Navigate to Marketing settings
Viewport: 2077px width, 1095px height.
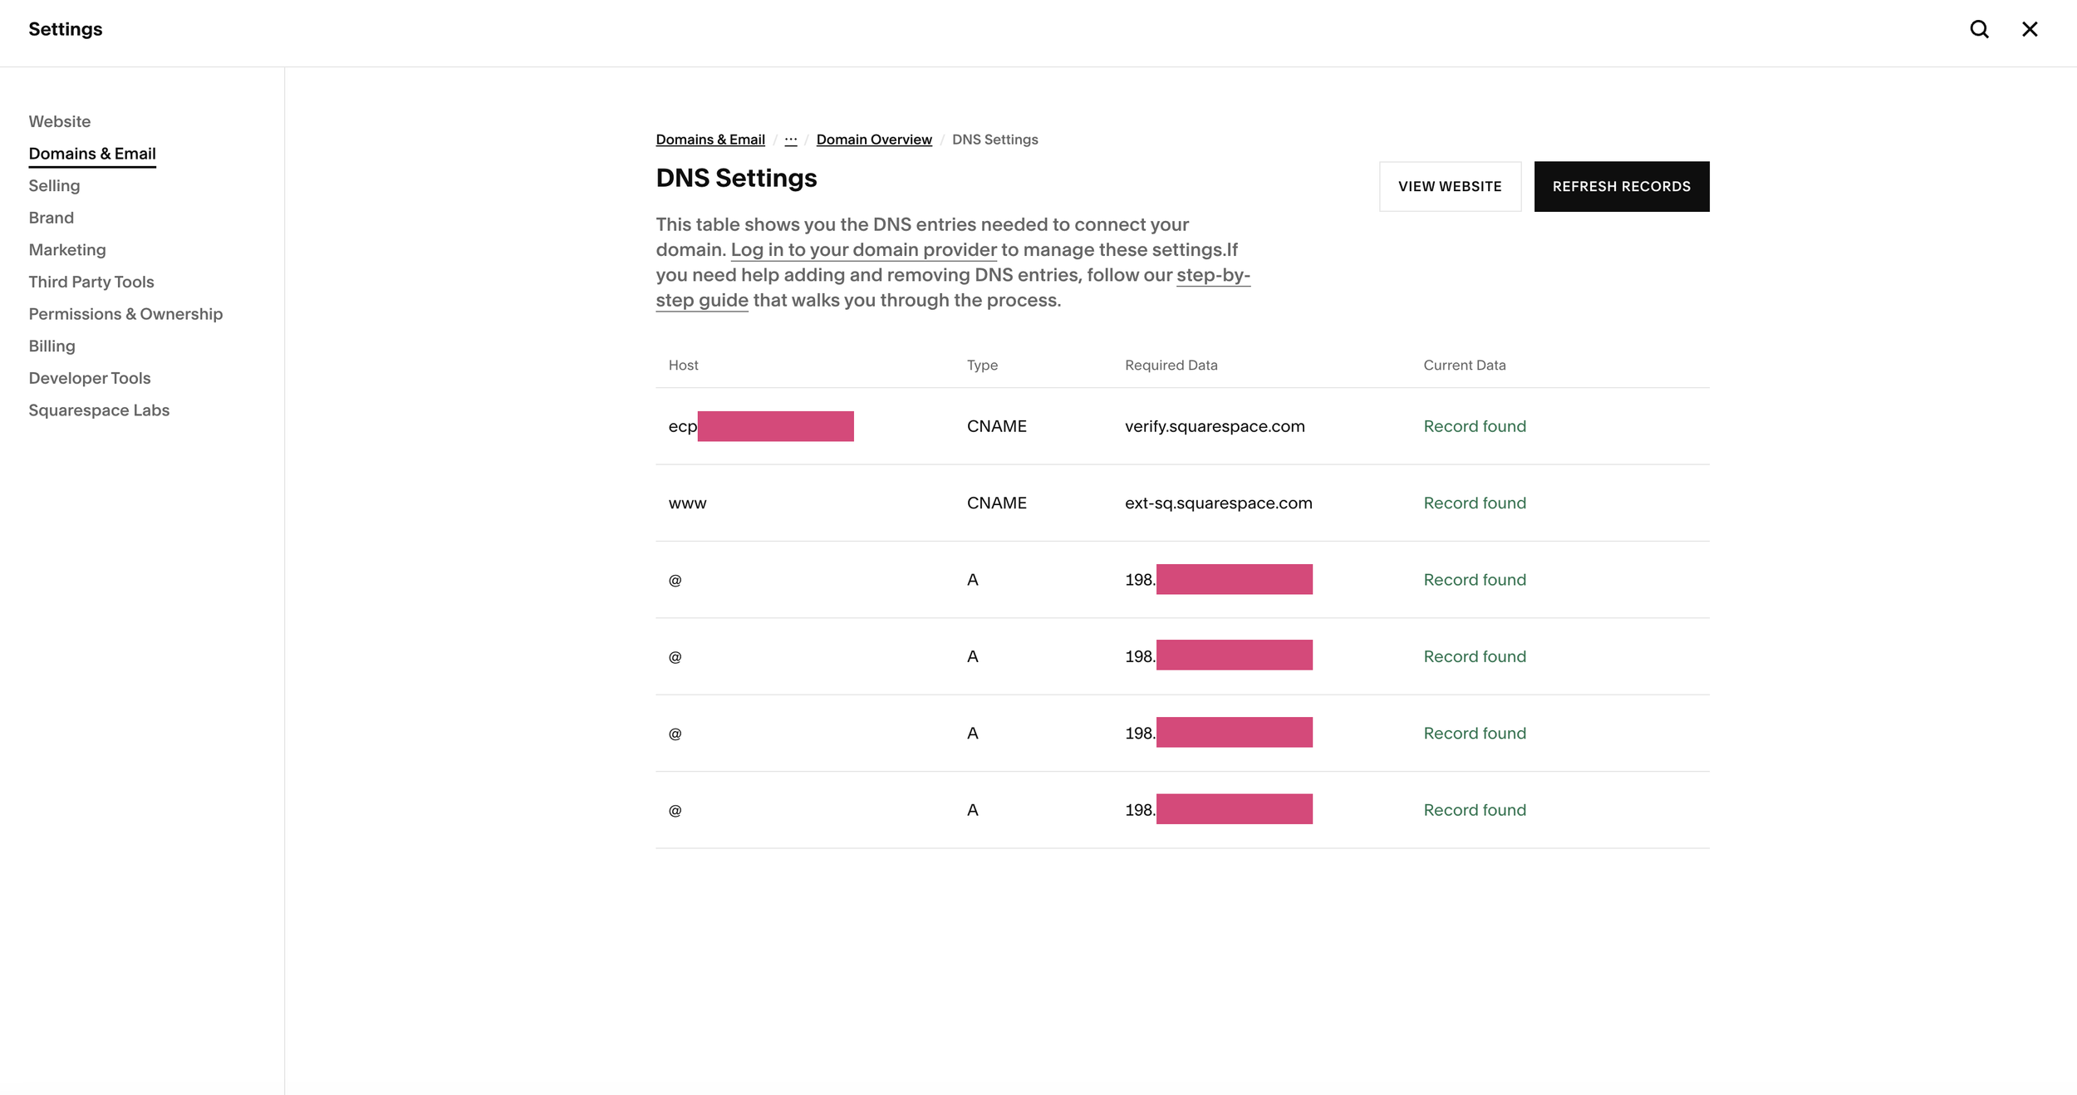[x=66, y=250]
